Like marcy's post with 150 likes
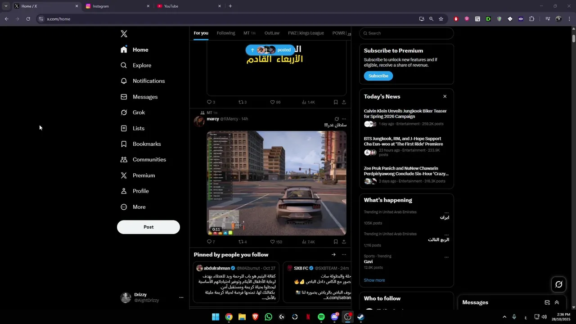Viewport: 576px width, 324px height. tap(276, 242)
